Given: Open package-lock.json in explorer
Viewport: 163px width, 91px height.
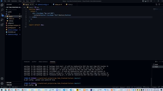Looking at the screenshot, I should coord(13,25).
